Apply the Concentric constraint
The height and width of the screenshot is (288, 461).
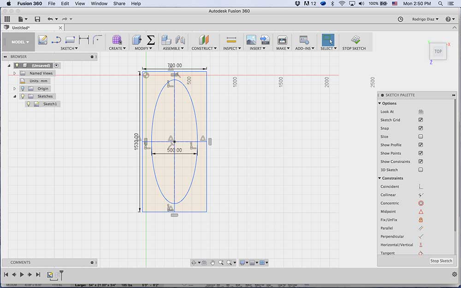point(421,203)
